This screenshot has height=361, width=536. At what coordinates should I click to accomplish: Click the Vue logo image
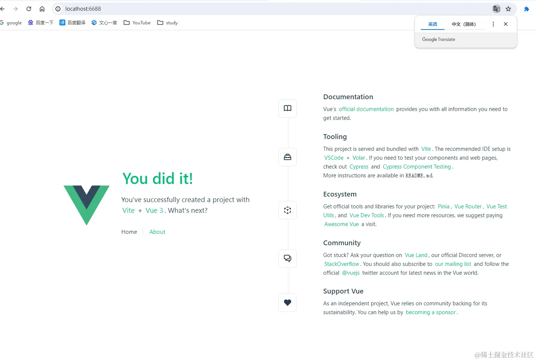86,205
